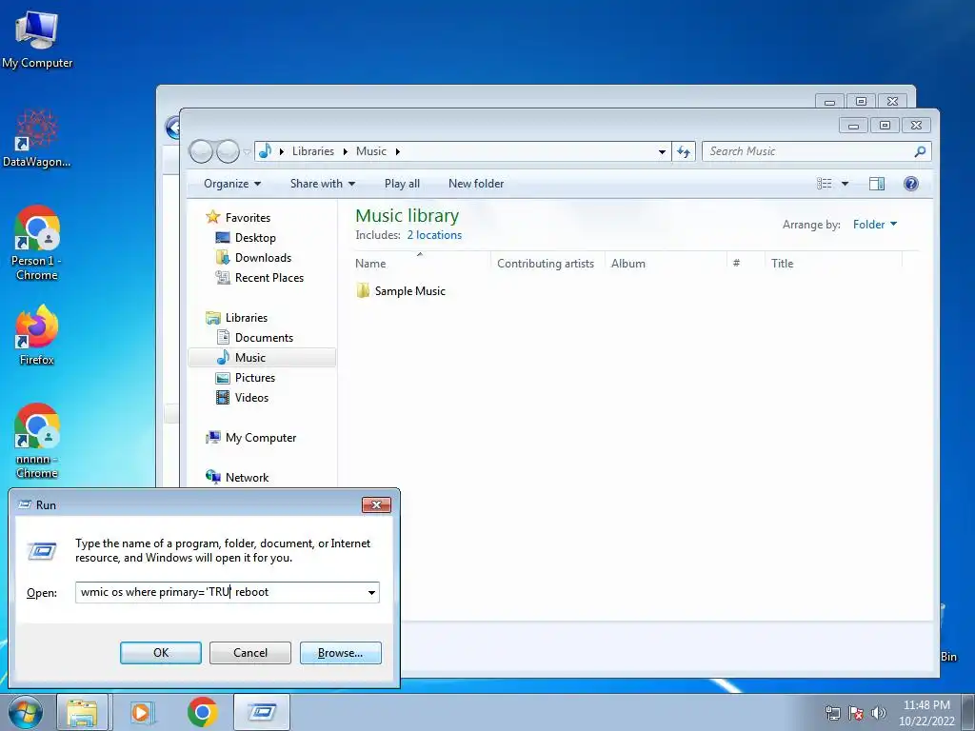Toggle the preview pane button

[877, 184]
